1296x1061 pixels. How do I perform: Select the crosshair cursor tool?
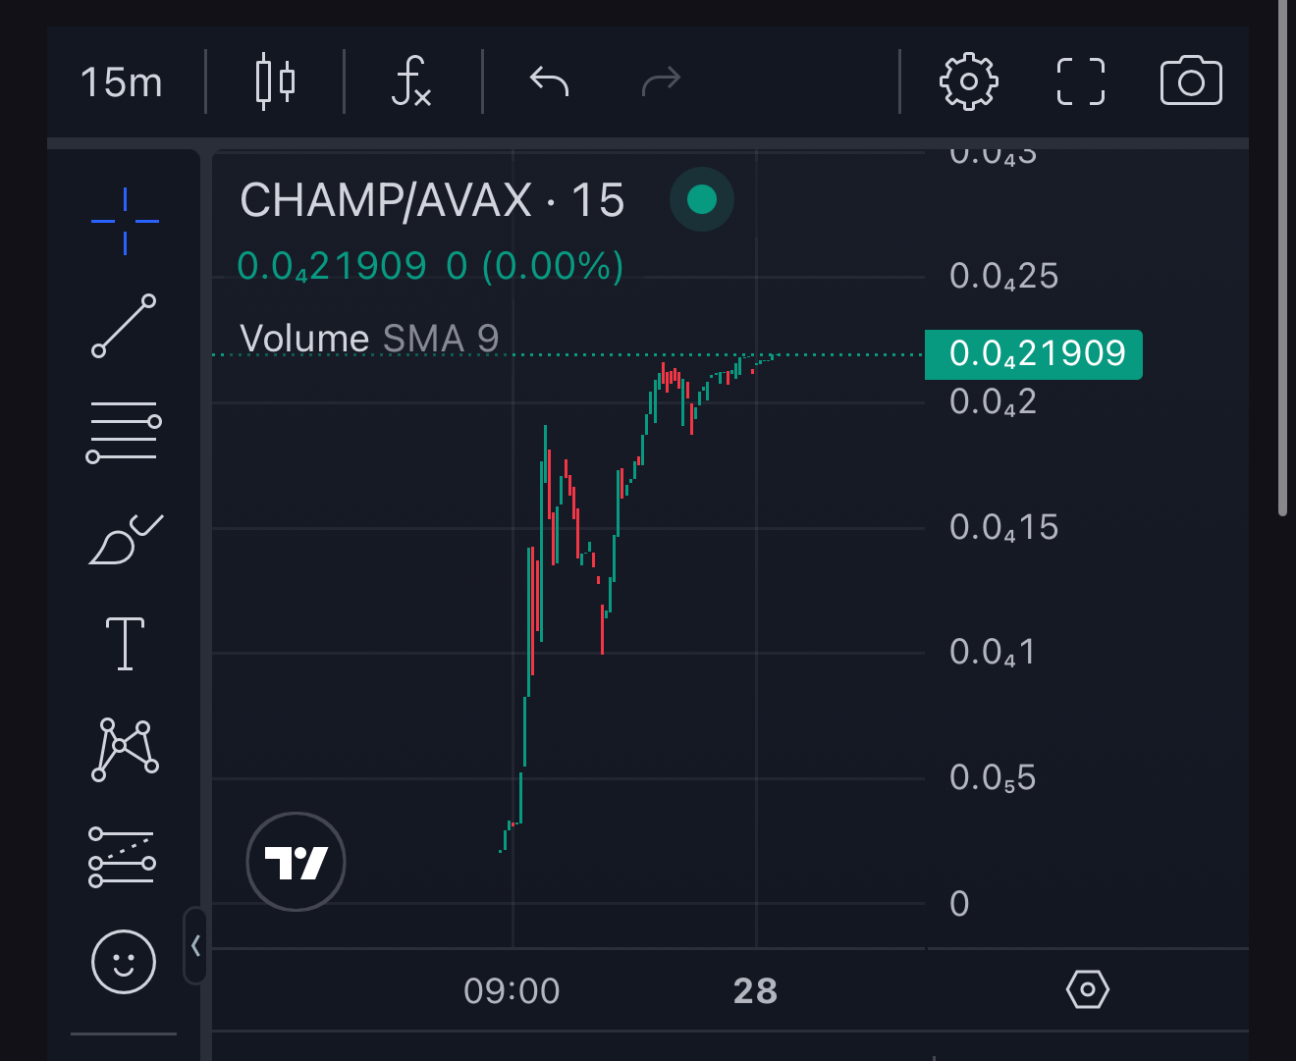tap(125, 222)
